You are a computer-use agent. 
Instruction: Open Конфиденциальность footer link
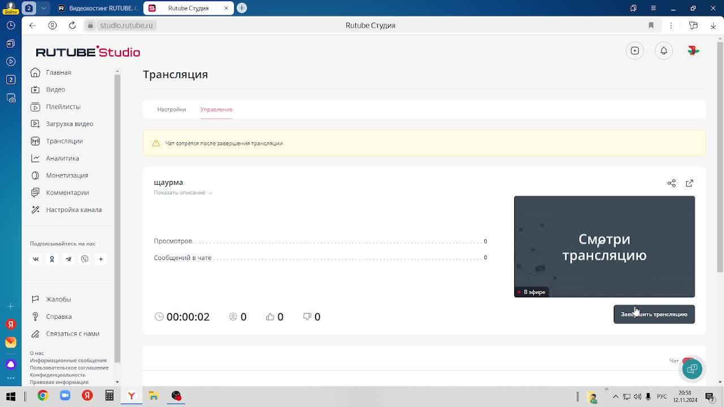point(58,375)
